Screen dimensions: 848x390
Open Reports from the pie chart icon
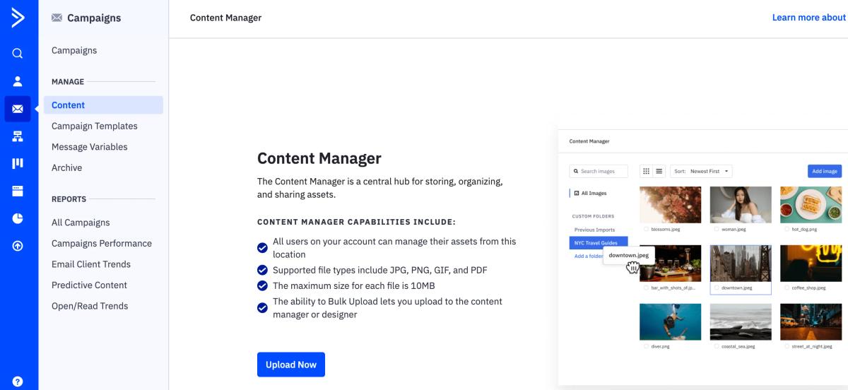[x=18, y=218]
